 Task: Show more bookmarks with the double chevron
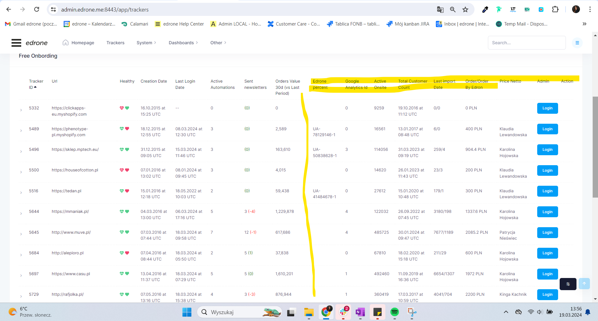point(584,24)
